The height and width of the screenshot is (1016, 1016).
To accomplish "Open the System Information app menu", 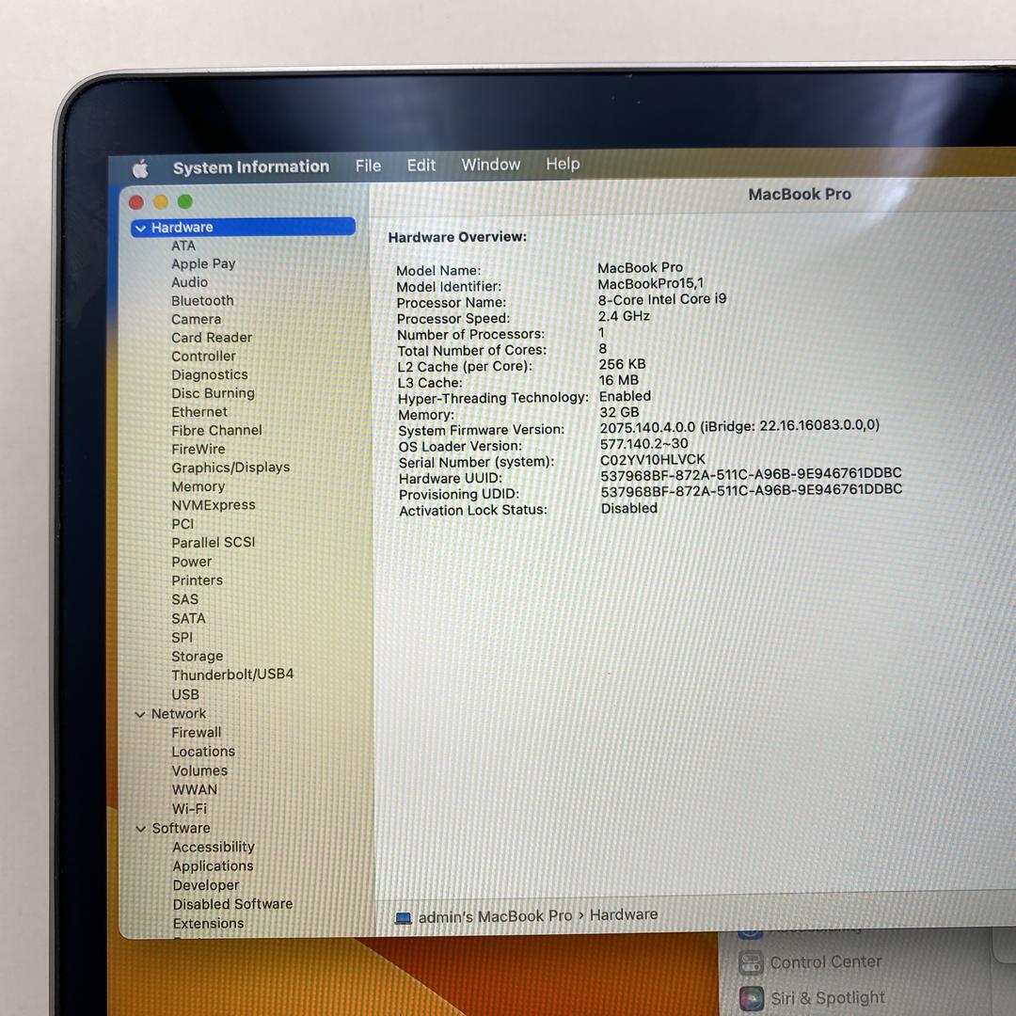I will tap(251, 167).
